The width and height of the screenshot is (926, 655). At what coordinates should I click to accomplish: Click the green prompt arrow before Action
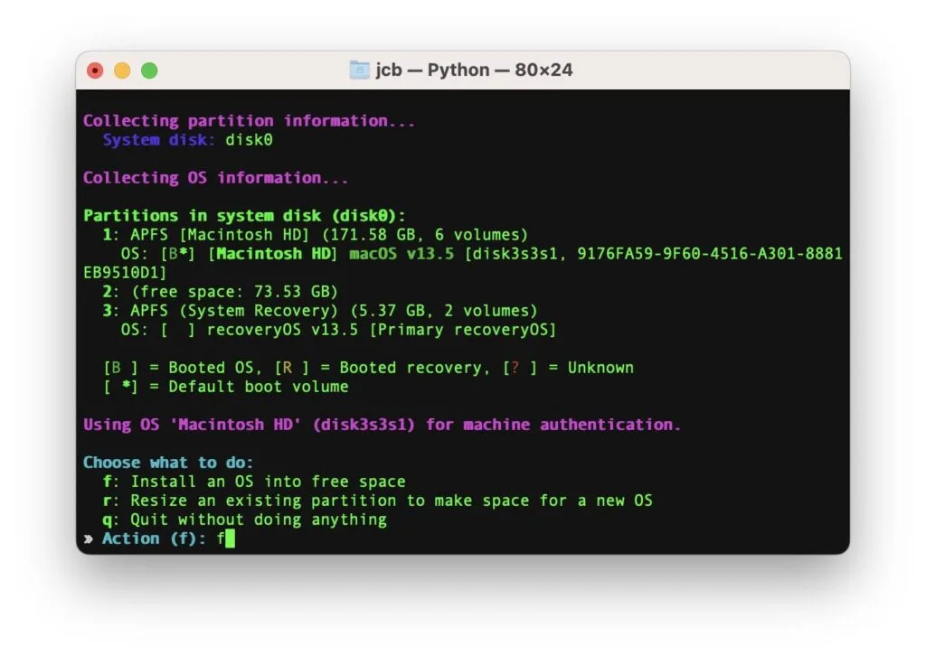tap(88, 538)
